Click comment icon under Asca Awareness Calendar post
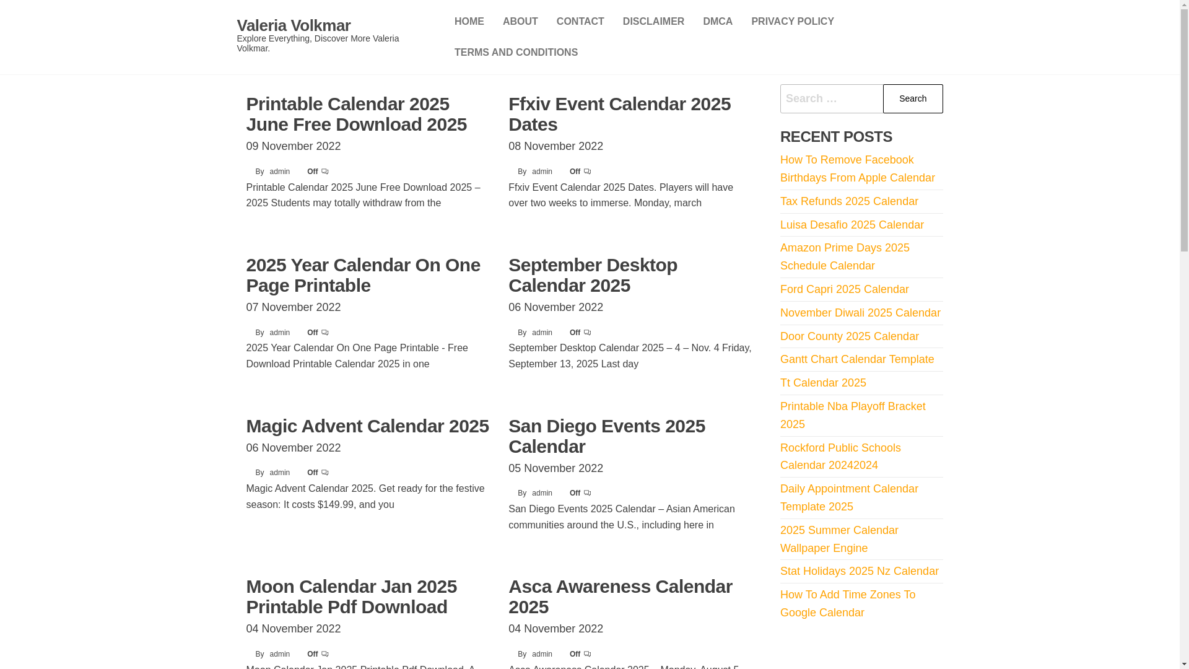1189x669 pixels. click(588, 654)
